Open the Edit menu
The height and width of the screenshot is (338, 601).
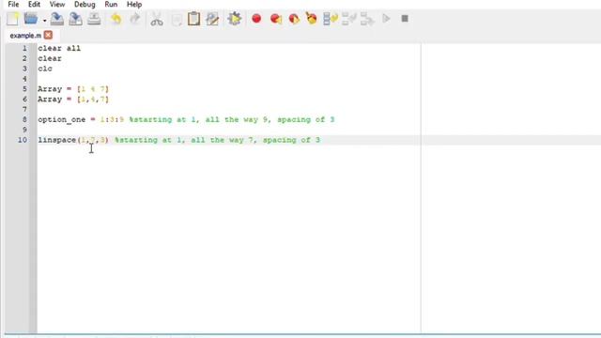click(34, 4)
